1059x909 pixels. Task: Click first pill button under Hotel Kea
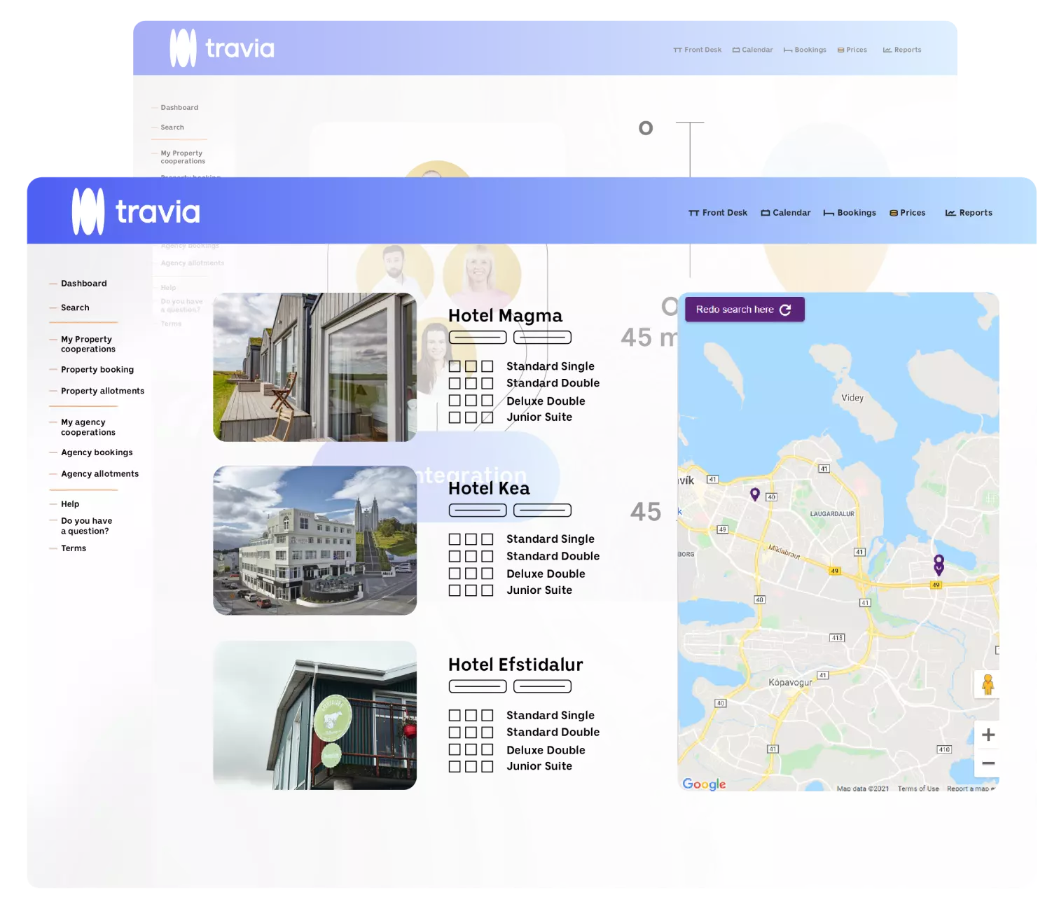click(478, 511)
